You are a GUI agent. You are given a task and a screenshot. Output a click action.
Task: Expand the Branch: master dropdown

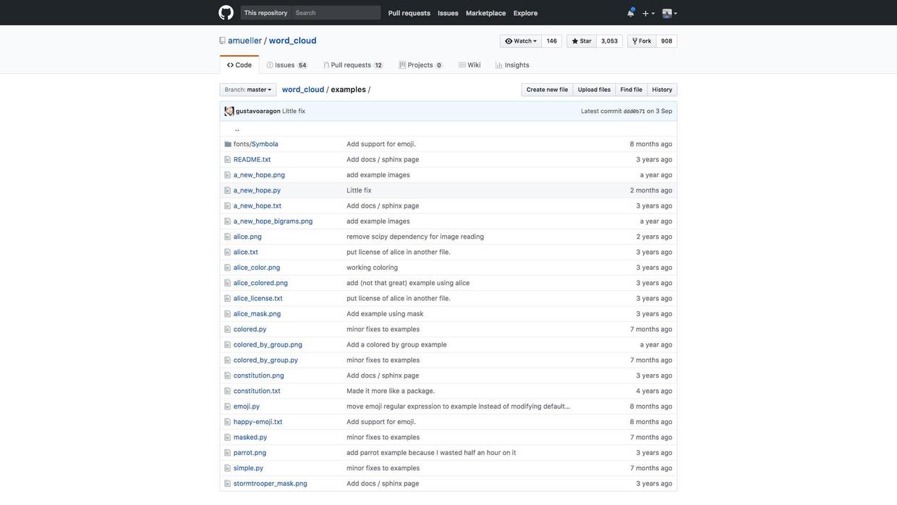pyautogui.click(x=248, y=90)
